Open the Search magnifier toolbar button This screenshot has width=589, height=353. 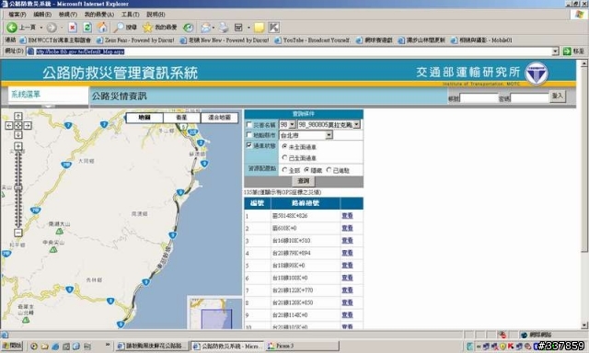pyautogui.click(x=125, y=28)
